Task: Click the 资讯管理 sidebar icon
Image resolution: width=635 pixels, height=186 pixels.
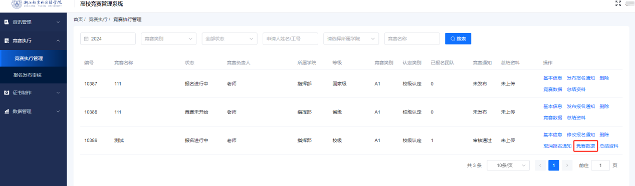Action: click(x=7, y=22)
